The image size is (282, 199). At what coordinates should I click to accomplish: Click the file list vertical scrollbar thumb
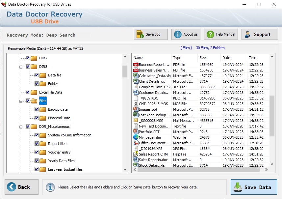[x=272, y=116]
